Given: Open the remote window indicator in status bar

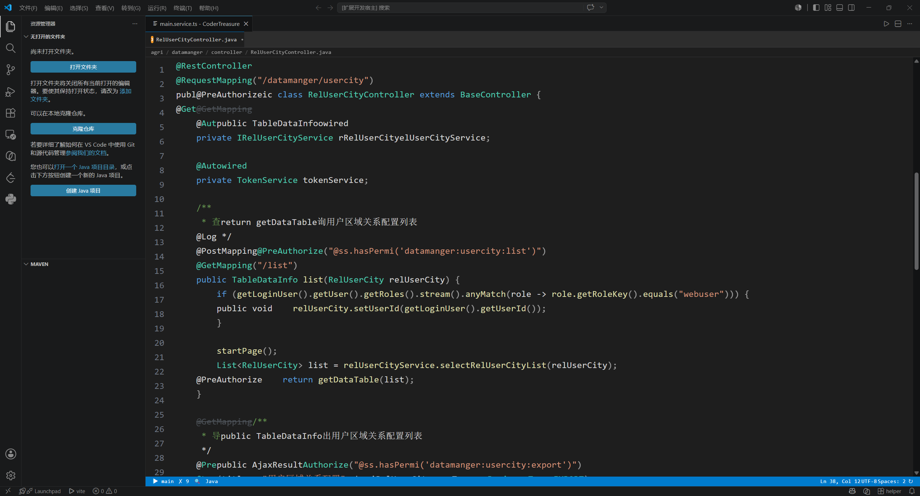Looking at the screenshot, I should [x=8, y=491].
